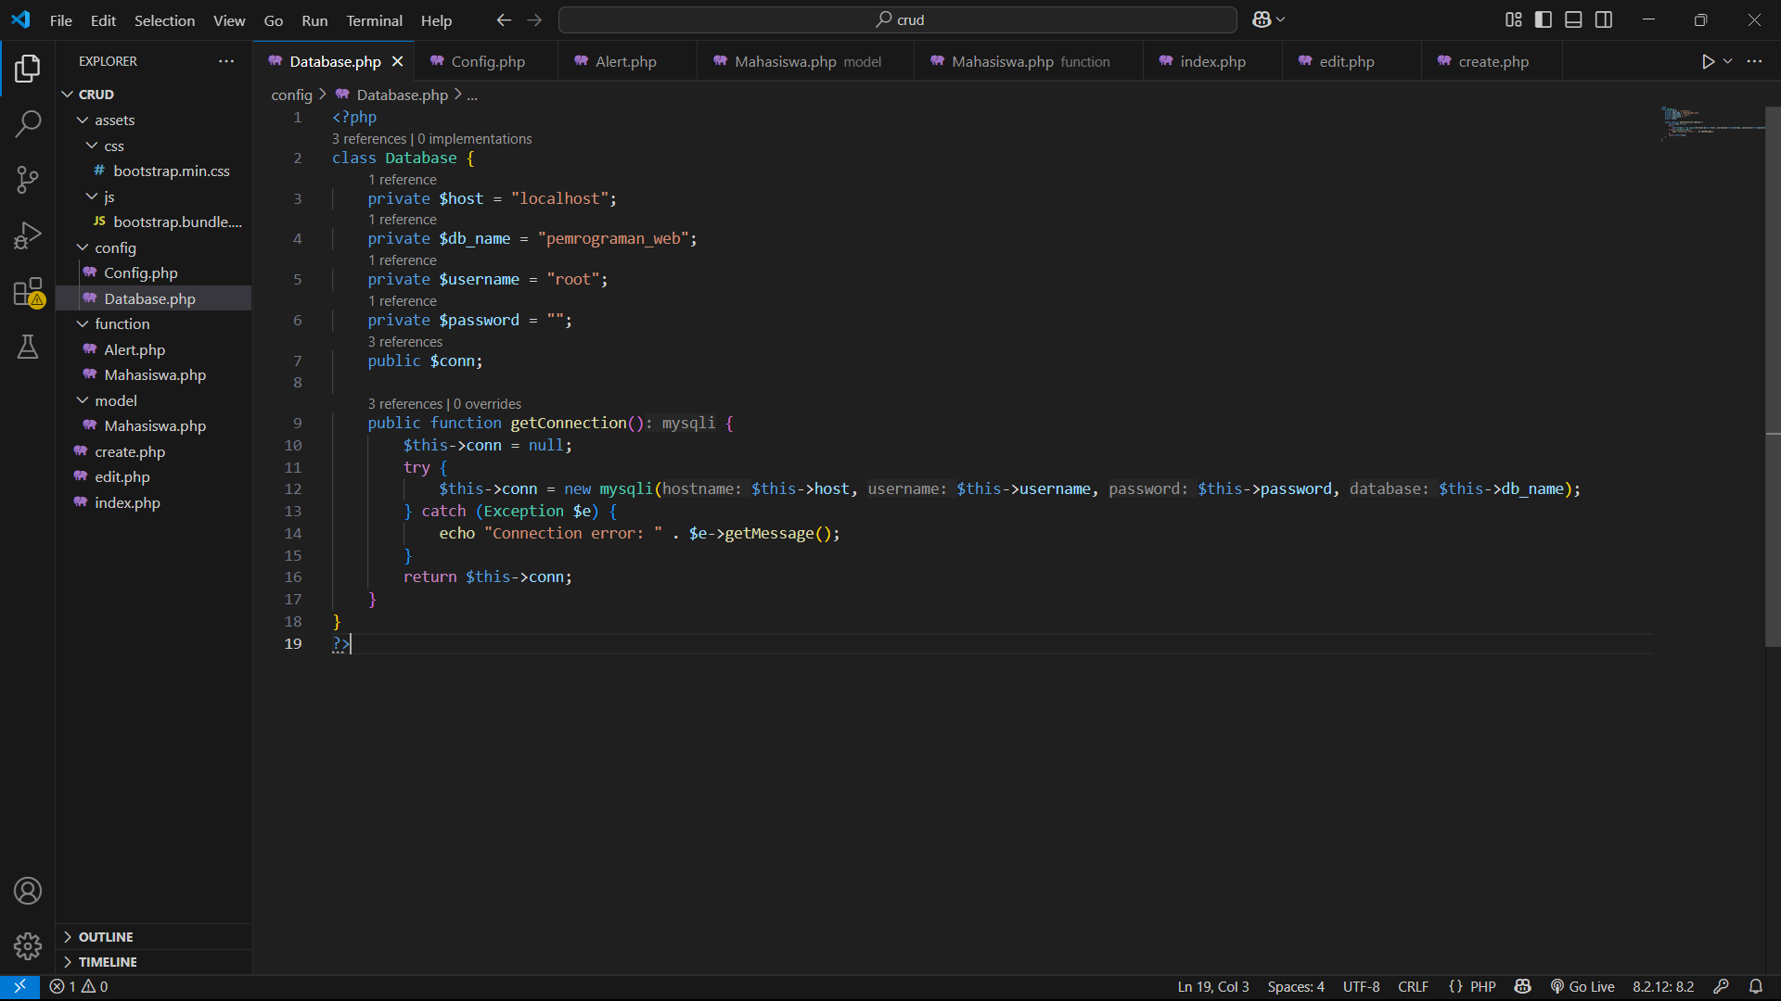The height and width of the screenshot is (1001, 1781).
Task: Click the editor vertical scrollbar
Action: pyautogui.click(x=1772, y=371)
